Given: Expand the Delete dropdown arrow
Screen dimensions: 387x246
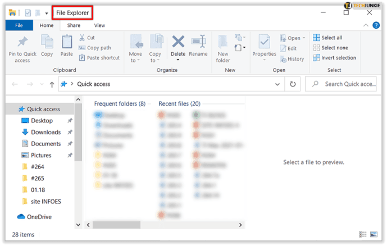Looking at the screenshot, I should click(x=178, y=60).
